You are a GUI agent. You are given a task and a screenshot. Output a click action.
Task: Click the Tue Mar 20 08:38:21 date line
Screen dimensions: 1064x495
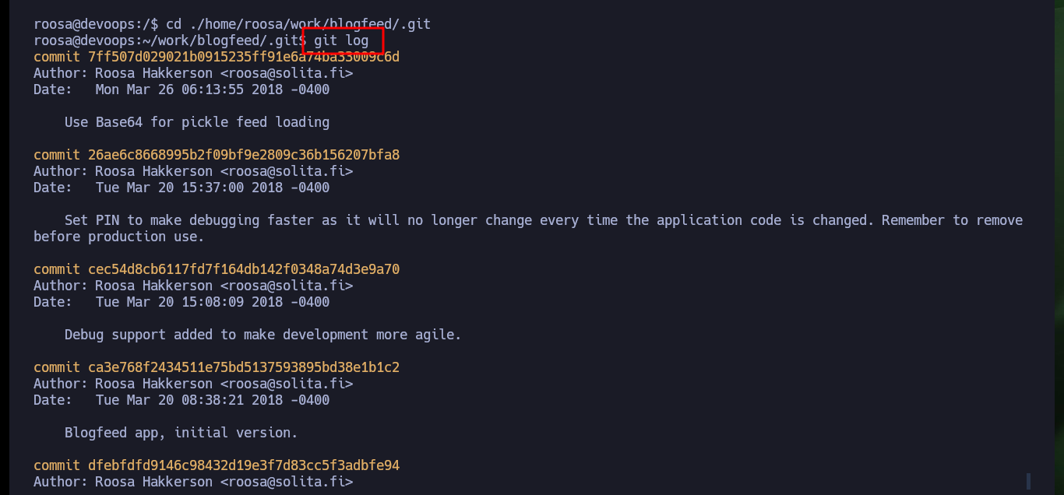click(x=181, y=400)
